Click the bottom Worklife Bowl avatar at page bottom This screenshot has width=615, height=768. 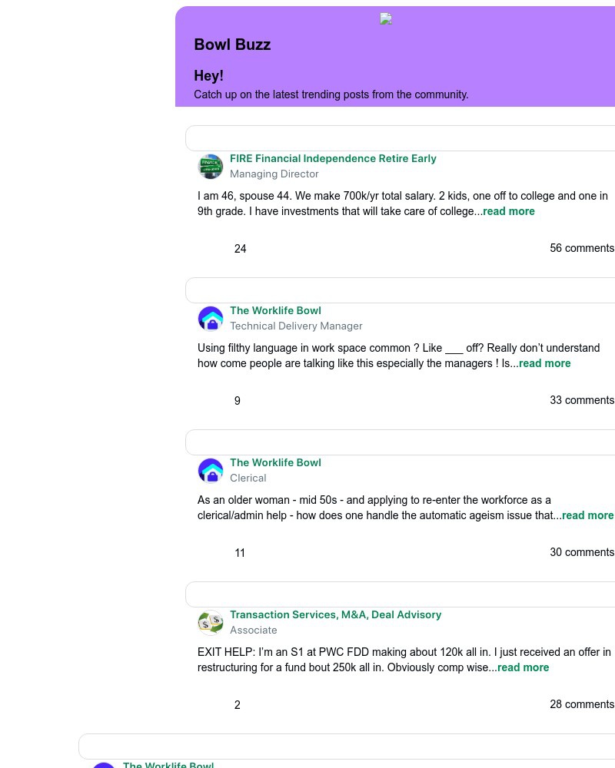104,765
